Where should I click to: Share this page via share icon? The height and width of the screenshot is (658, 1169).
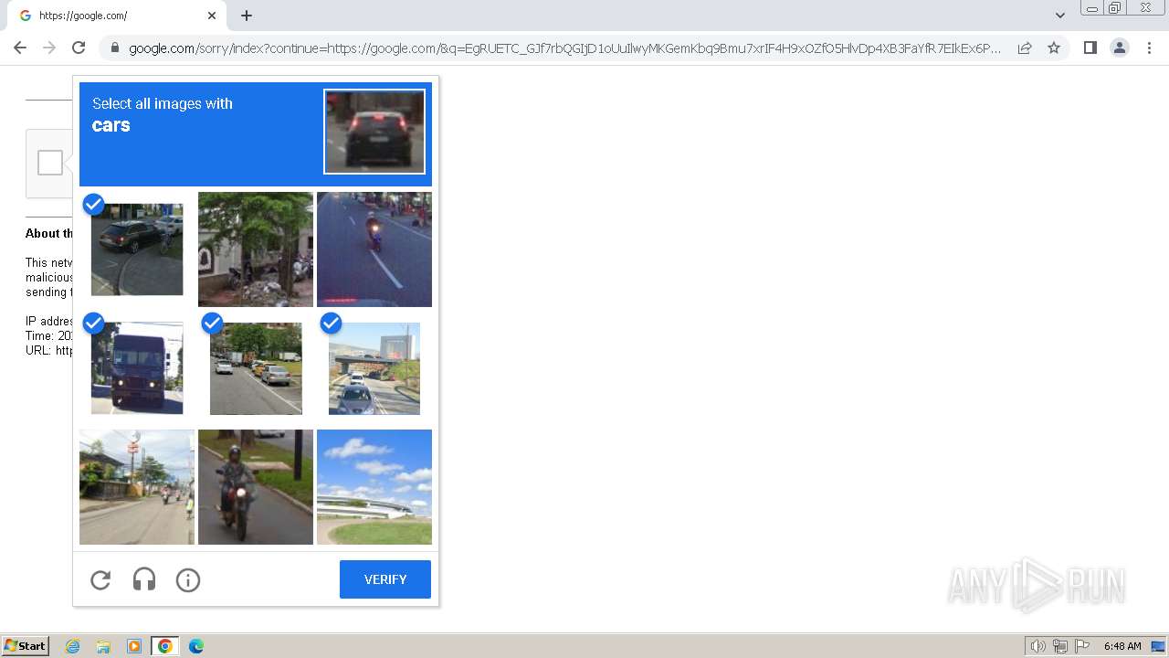pyautogui.click(x=1025, y=48)
